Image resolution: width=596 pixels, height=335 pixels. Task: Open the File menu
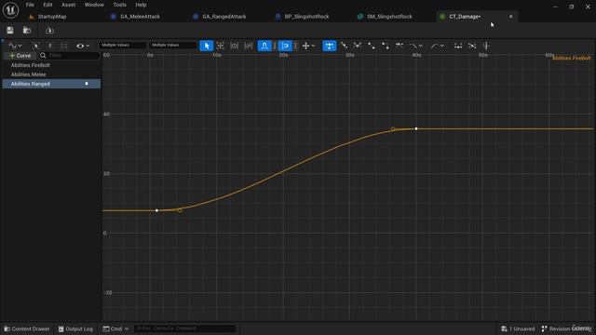point(30,5)
